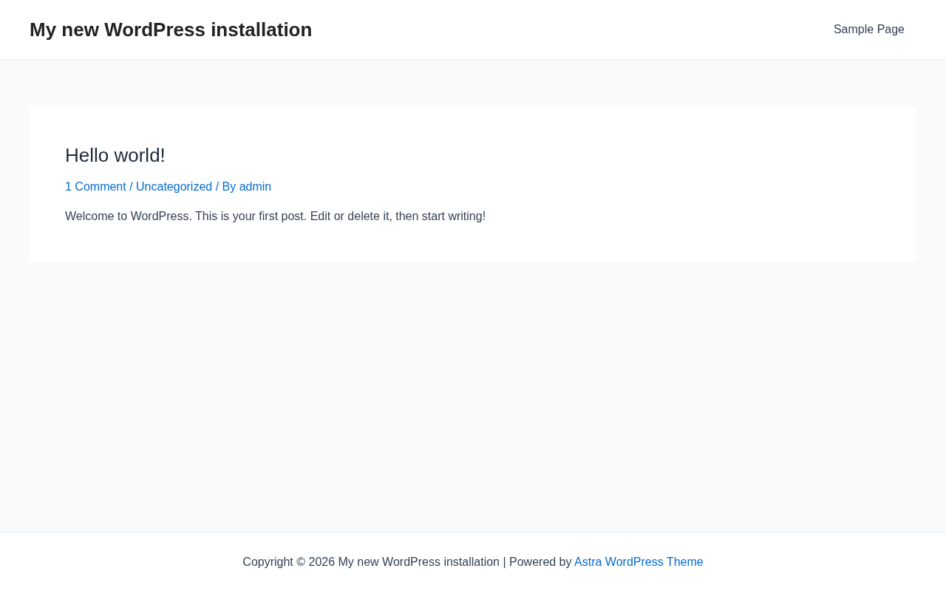
Task: Click the site name in the footer copyright
Action: pyautogui.click(x=418, y=562)
